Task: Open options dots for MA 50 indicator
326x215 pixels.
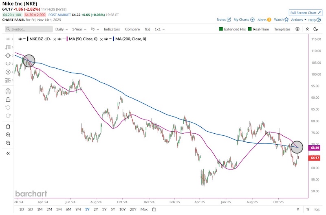Action: click(64, 39)
